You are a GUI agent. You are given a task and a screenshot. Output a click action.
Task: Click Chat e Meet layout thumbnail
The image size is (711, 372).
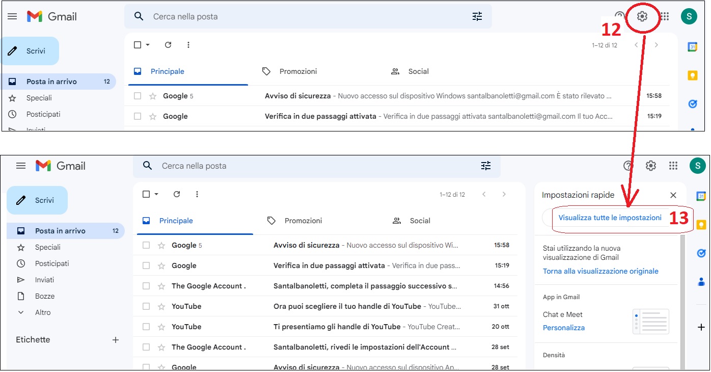(x=651, y=321)
